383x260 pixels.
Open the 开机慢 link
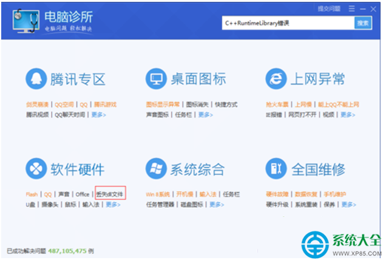pos(185,194)
